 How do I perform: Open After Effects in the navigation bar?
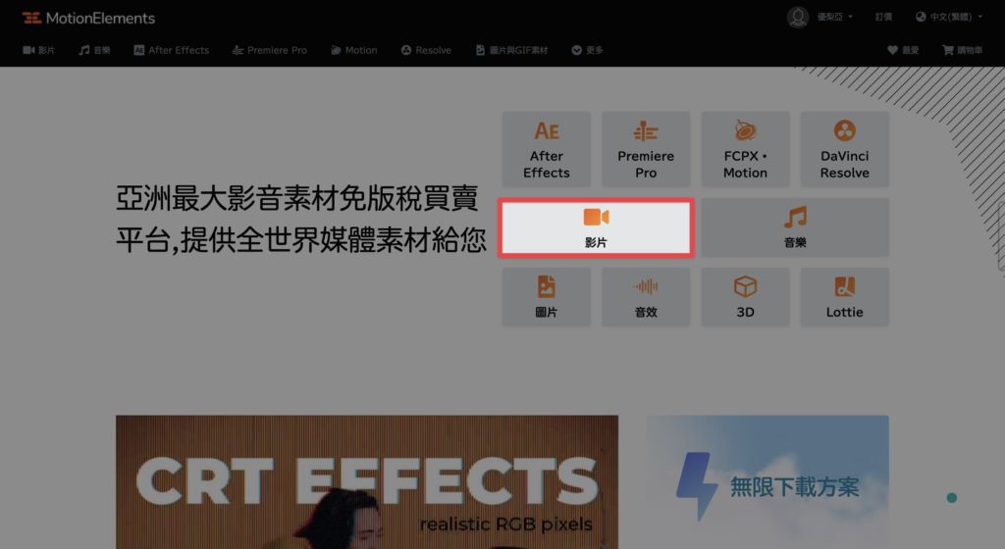click(x=171, y=50)
